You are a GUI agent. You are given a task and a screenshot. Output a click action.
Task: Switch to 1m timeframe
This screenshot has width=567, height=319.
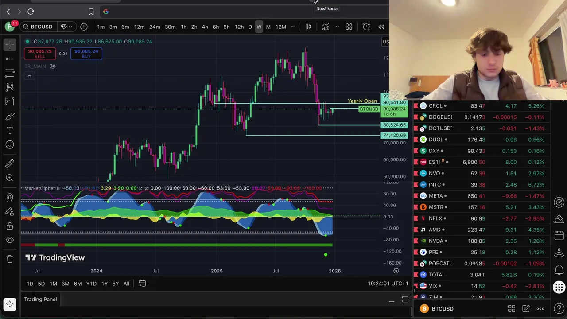(101, 27)
